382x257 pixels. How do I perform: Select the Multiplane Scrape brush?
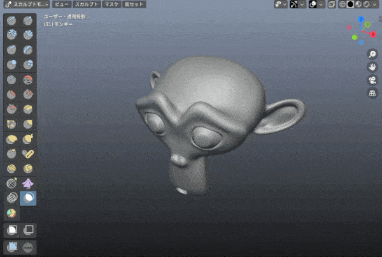[x=28, y=109]
